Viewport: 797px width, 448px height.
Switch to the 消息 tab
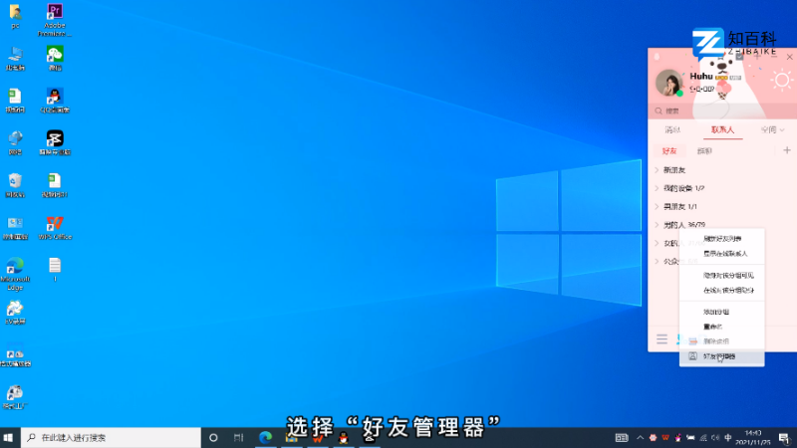[672, 130]
